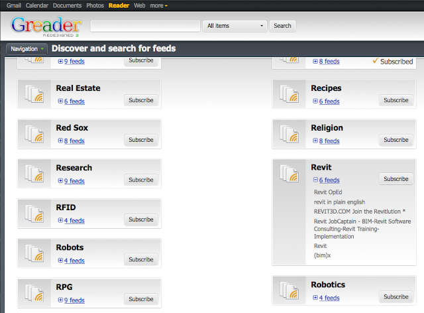Click in the feed search input field
The height and width of the screenshot is (313, 424).
click(x=145, y=26)
